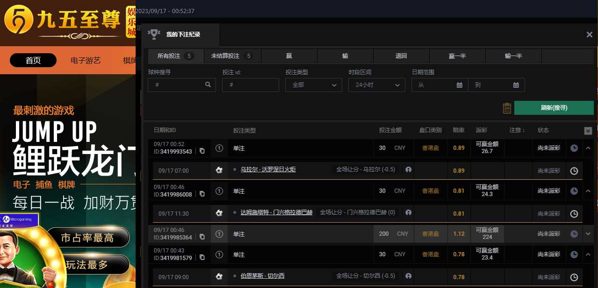Click the info icon beside 乌拉尔 (-0.5)
598x288 pixels.
(408, 170)
